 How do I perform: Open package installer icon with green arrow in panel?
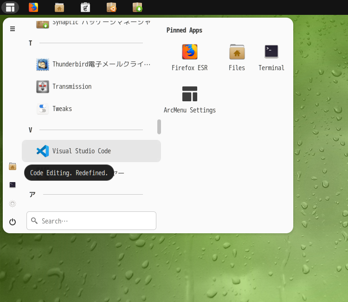coord(137,7)
